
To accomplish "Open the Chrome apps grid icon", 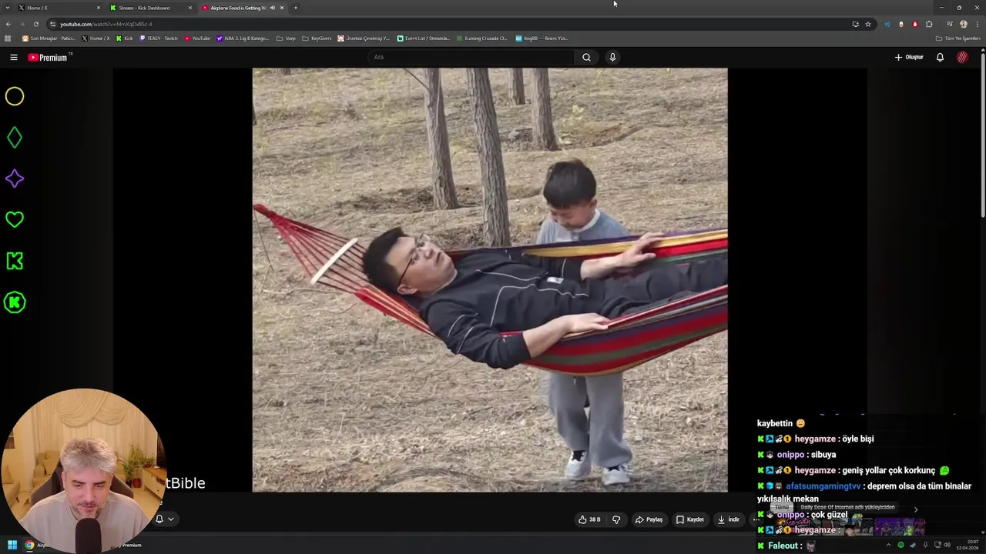I will (x=8, y=38).
